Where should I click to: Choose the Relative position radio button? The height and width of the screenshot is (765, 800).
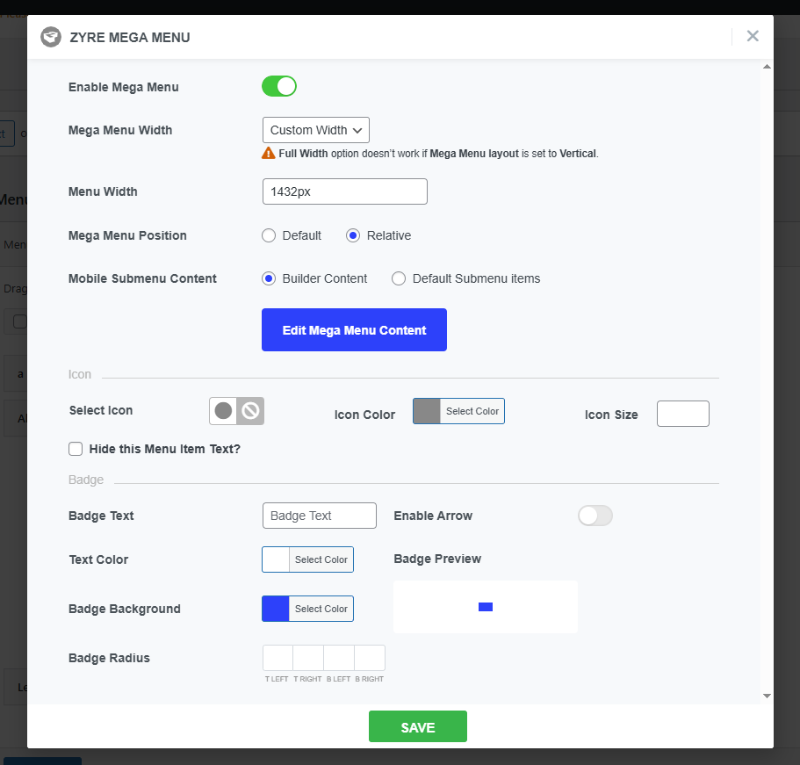pyautogui.click(x=353, y=235)
